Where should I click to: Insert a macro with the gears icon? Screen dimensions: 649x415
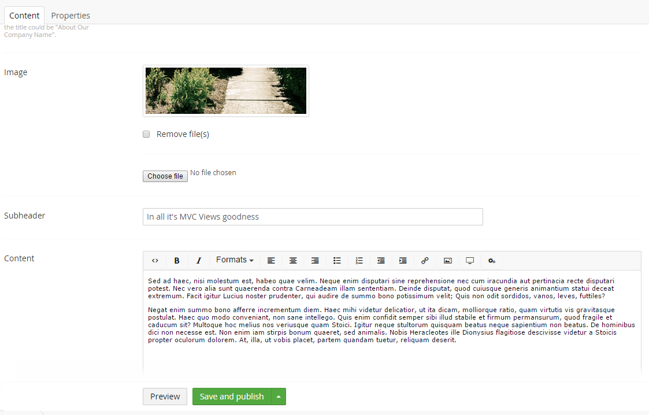[492, 261]
